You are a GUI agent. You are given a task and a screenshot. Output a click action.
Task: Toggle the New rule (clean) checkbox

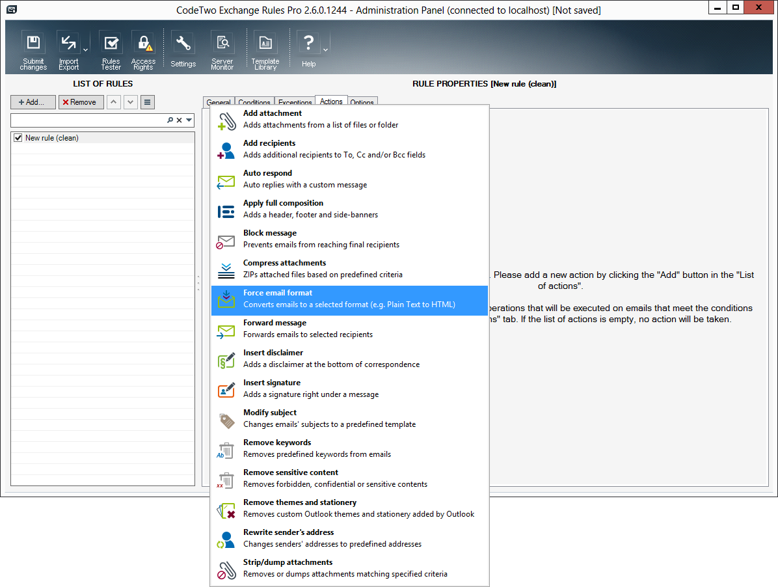click(18, 138)
